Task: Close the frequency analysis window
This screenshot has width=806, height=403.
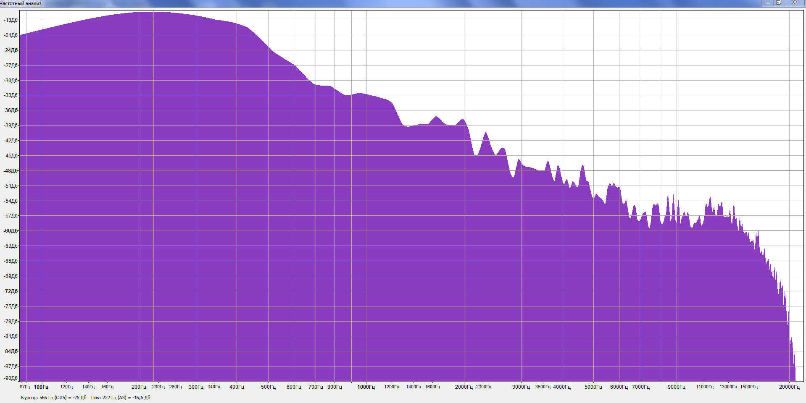Action: coord(795,3)
